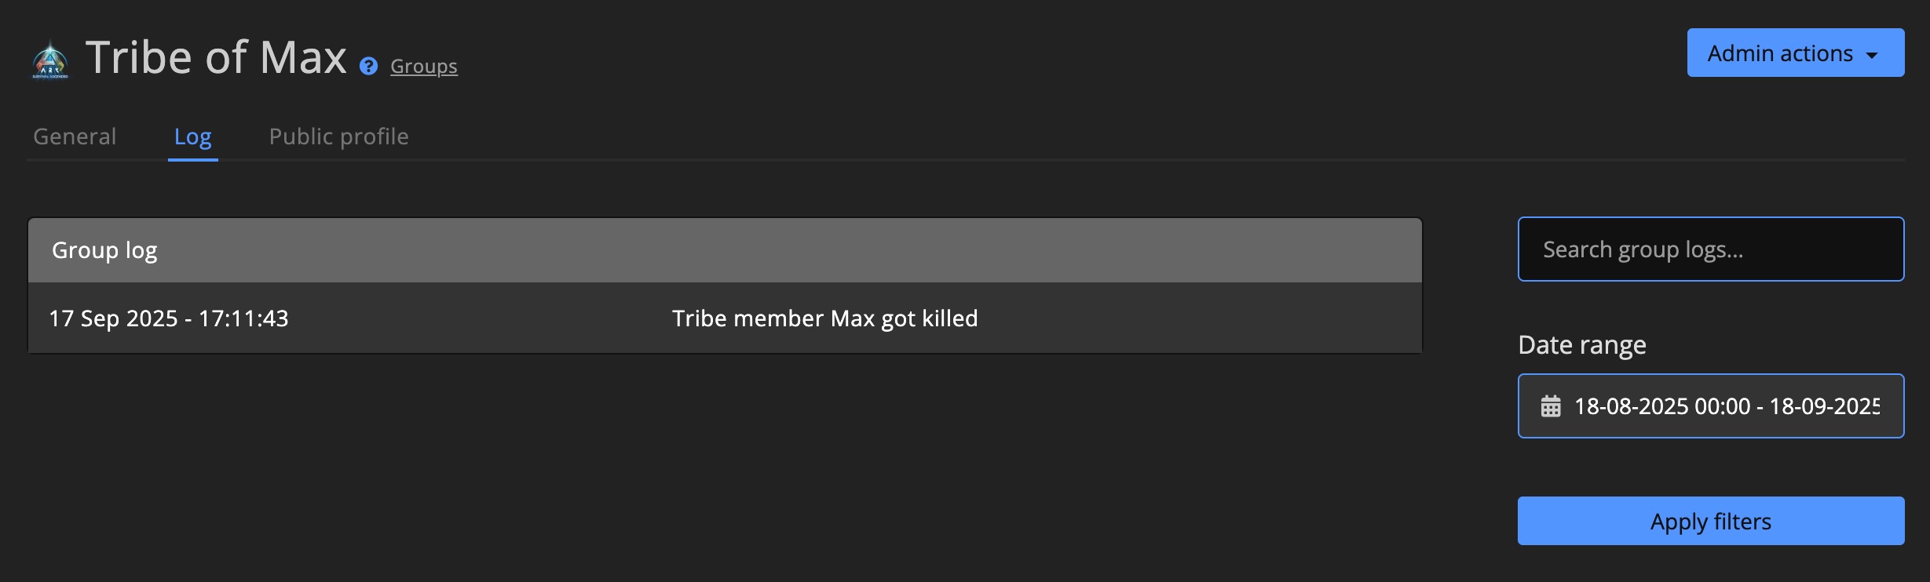Click the ARK game logo icon
Viewport: 1930px width, 582px height.
click(50, 60)
